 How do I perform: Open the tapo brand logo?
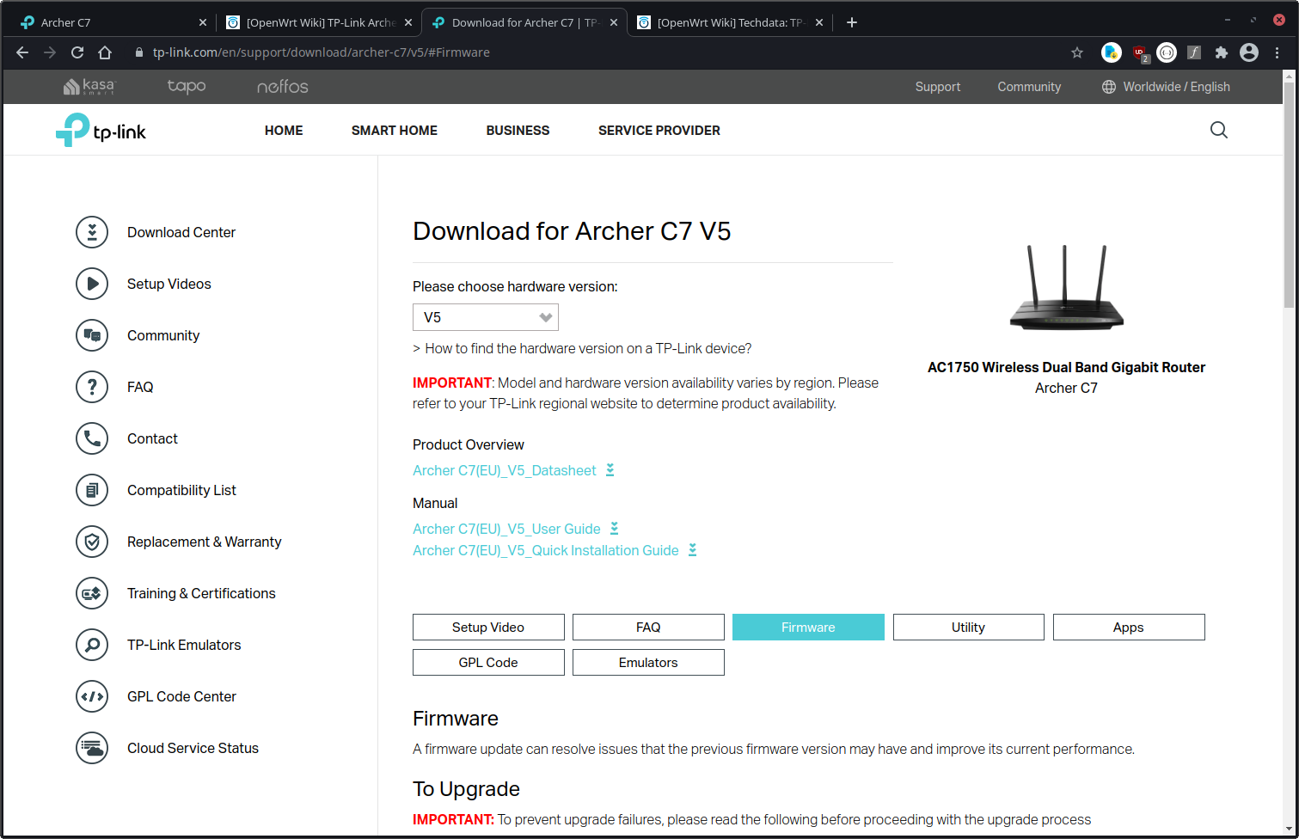coord(187,86)
